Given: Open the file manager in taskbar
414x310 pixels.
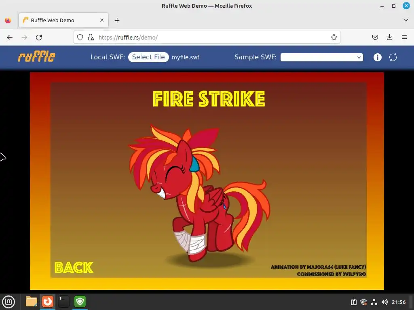Looking at the screenshot, I should pos(31,302).
